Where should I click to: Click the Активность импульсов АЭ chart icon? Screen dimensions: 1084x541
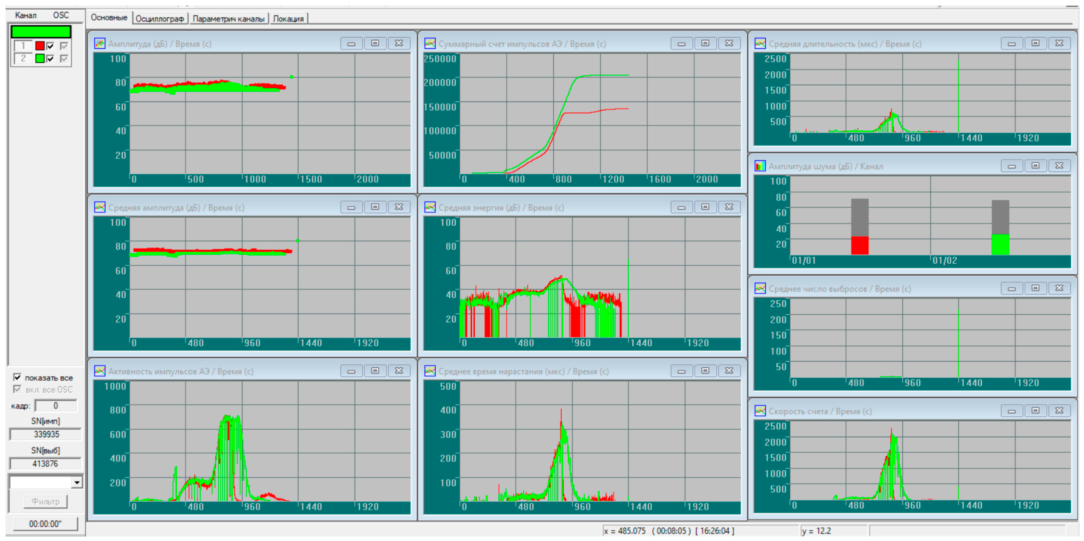pyautogui.click(x=100, y=371)
